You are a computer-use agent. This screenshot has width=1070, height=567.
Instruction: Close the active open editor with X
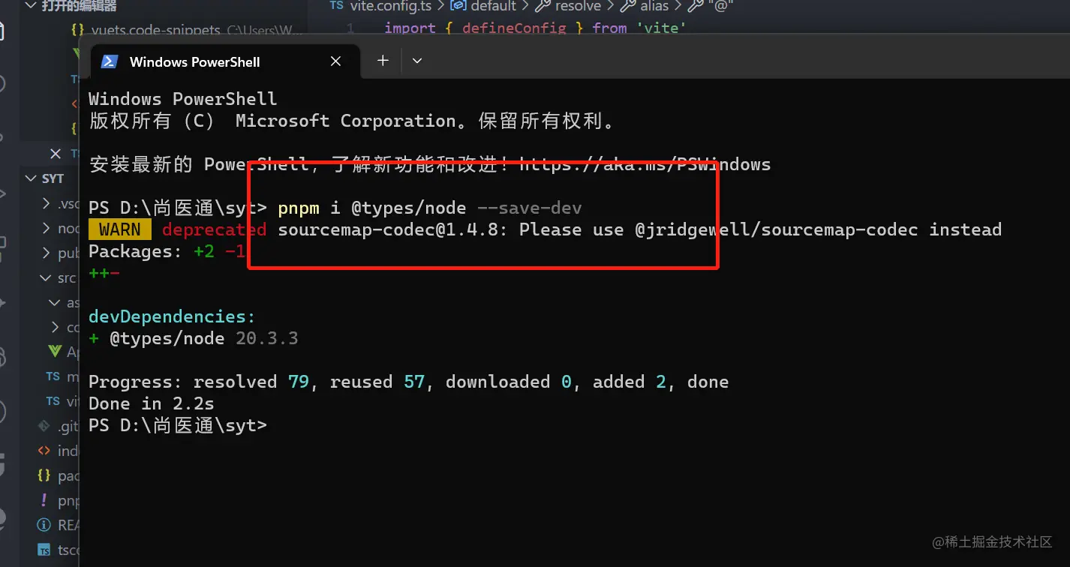coord(56,153)
